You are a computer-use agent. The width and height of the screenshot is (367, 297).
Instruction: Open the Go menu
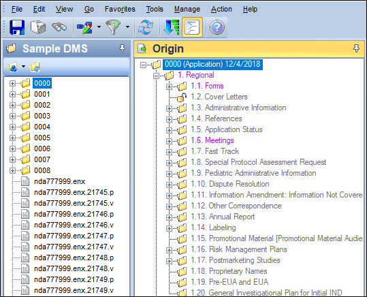(x=89, y=9)
